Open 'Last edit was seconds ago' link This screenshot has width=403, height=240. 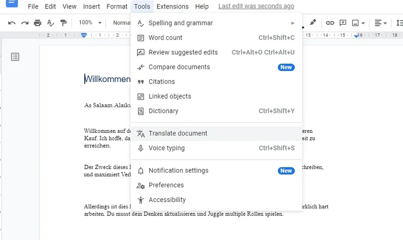click(x=256, y=6)
